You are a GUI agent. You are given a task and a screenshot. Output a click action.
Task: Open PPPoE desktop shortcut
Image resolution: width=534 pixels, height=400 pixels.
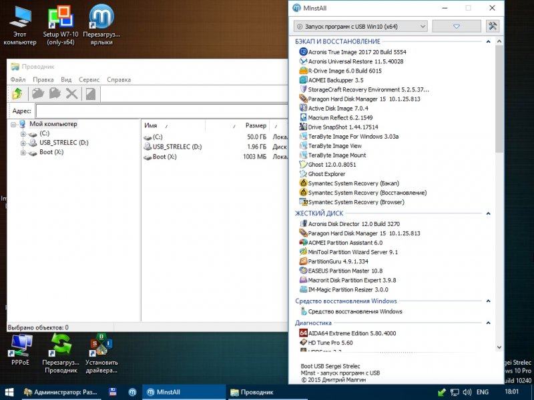pyautogui.click(x=21, y=349)
